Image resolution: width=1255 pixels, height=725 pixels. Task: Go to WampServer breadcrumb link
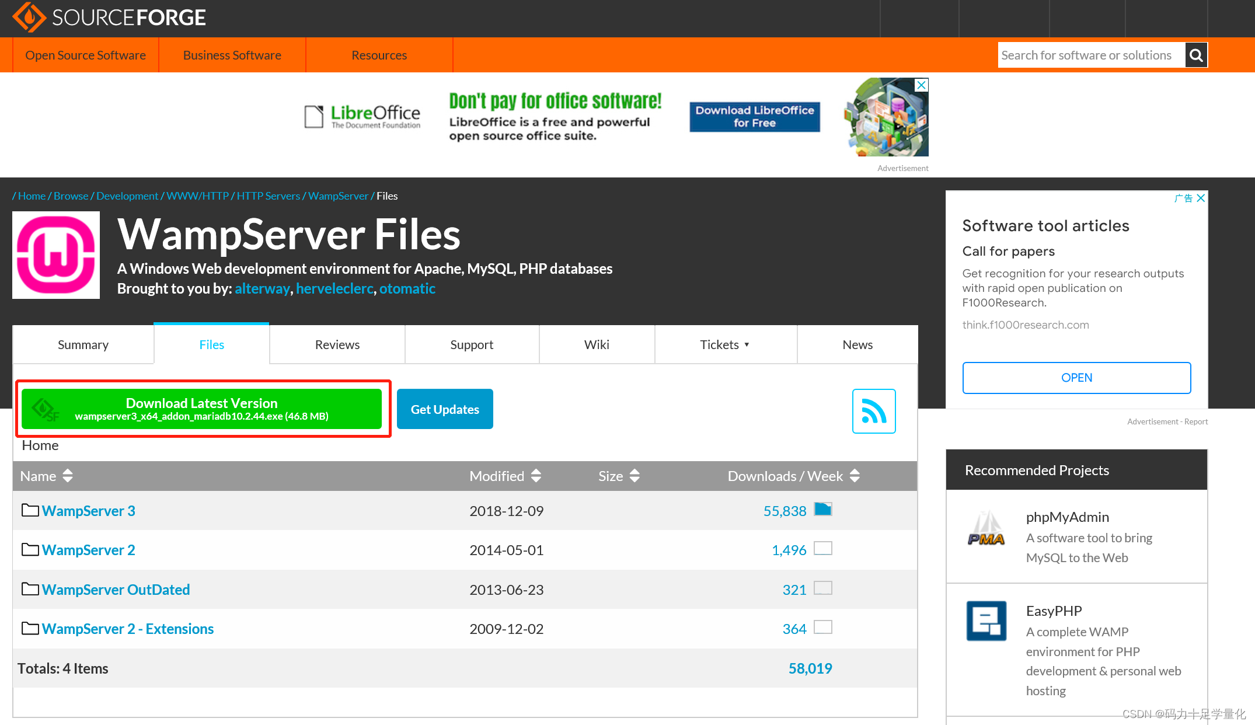(338, 196)
